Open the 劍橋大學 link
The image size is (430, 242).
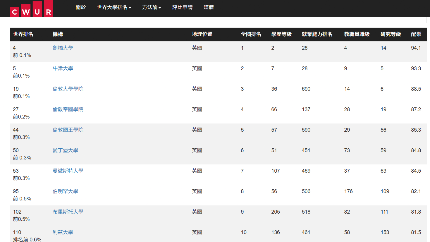click(x=63, y=48)
